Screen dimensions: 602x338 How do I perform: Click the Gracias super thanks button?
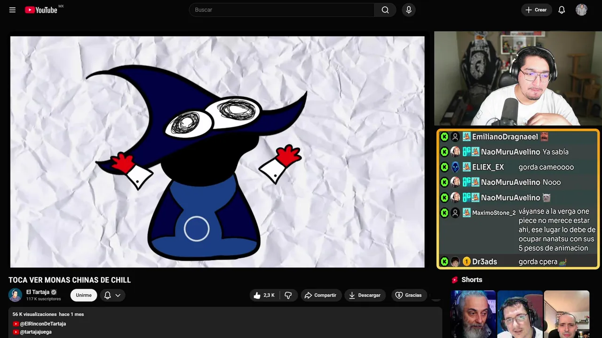tap(408, 295)
